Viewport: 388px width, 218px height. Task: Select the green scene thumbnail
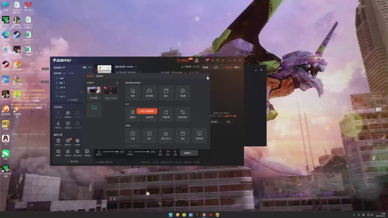tap(94, 109)
